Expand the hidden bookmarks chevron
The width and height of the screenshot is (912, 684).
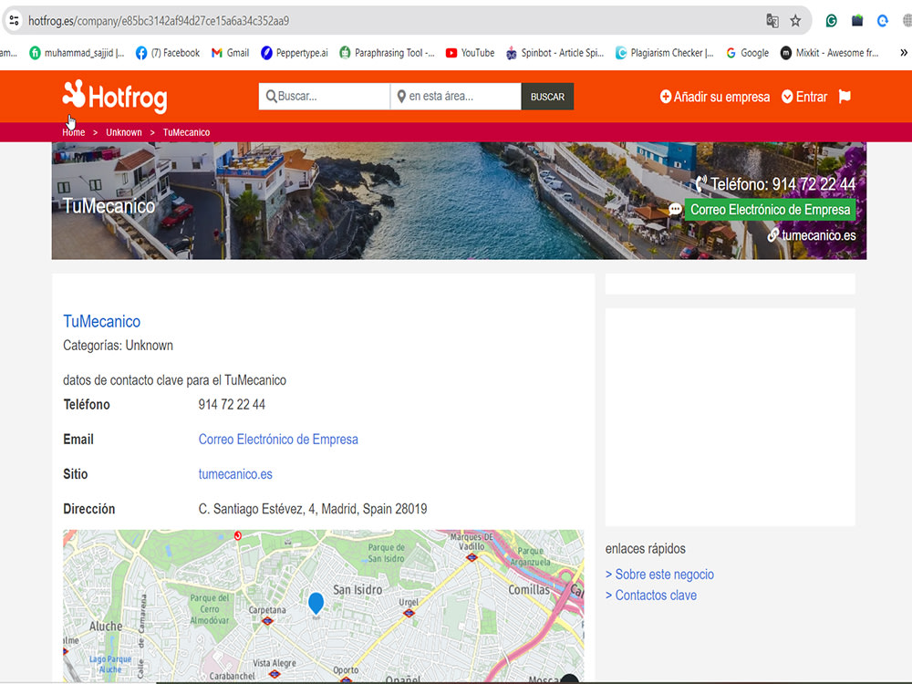(x=903, y=53)
